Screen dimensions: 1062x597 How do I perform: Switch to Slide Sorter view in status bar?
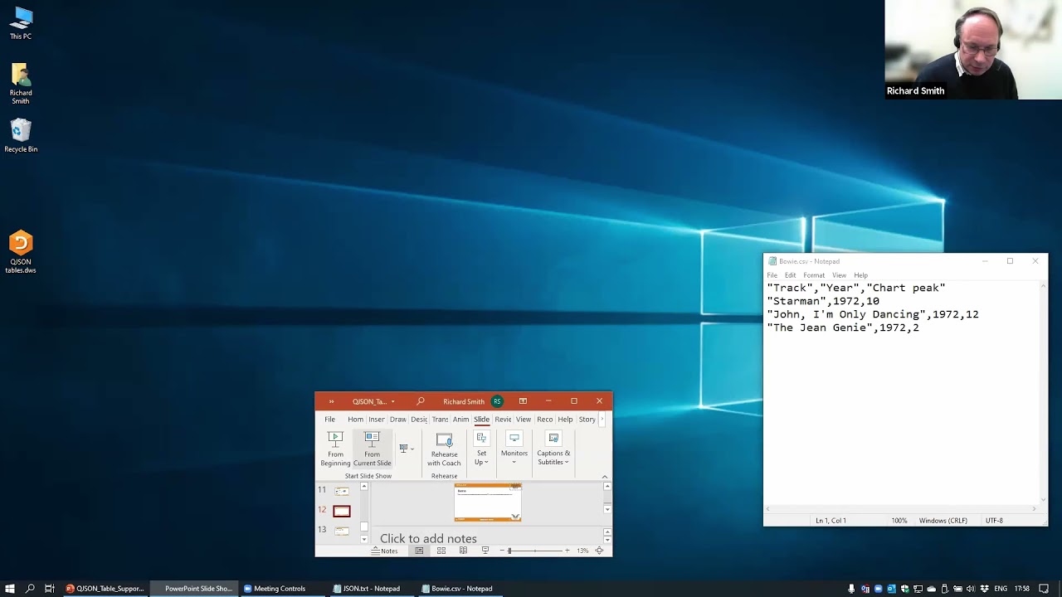click(x=441, y=551)
